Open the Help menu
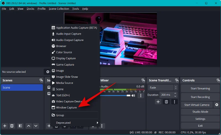 pos(85,9)
